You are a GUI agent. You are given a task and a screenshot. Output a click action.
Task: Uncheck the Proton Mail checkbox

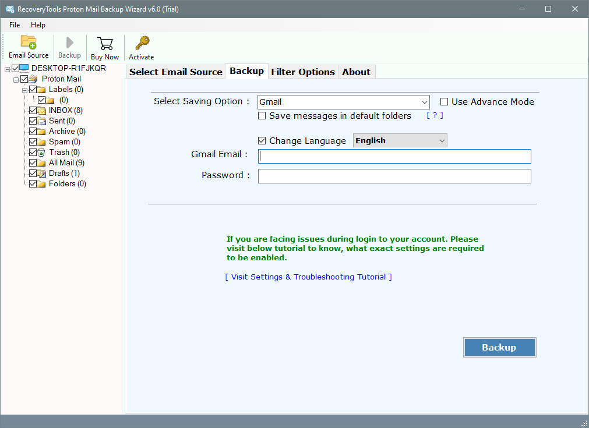(x=24, y=79)
